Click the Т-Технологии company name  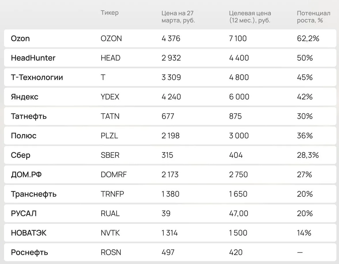coord(37,77)
